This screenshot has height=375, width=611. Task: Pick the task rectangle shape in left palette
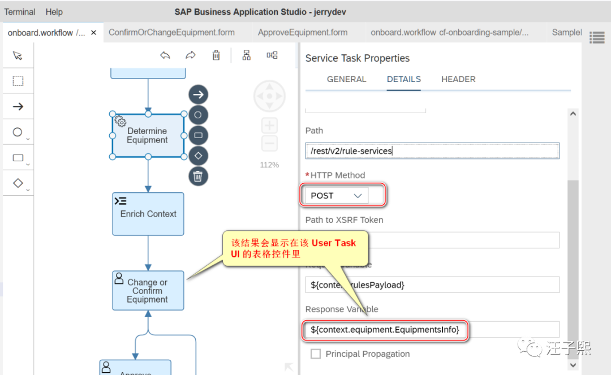18,158
